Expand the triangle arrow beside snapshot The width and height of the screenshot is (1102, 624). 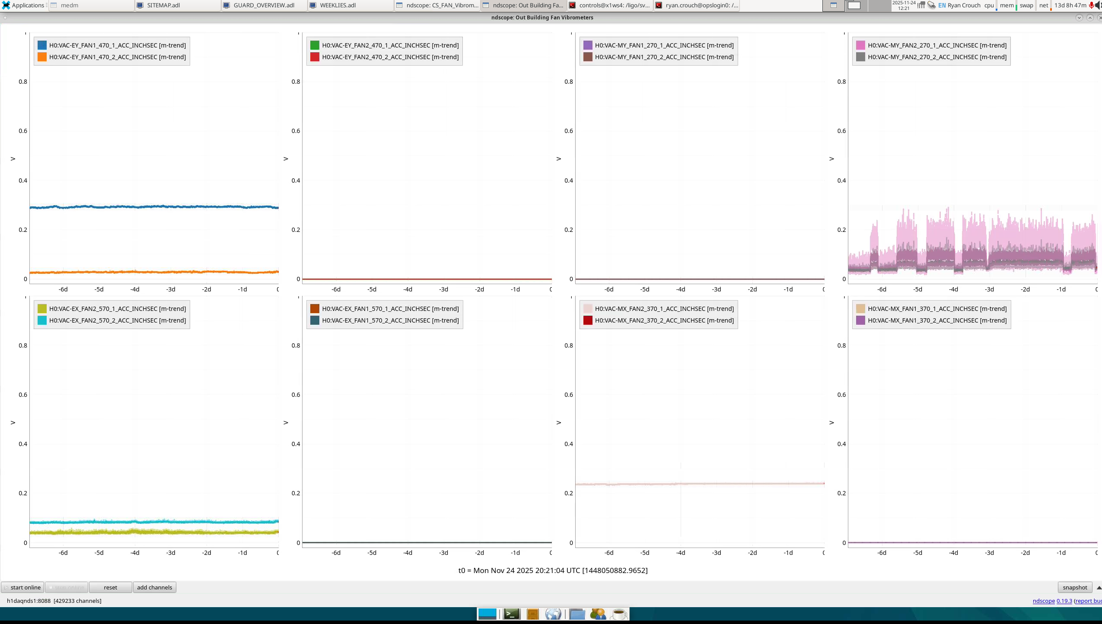pyautogui.click(x=1099, y=588)
